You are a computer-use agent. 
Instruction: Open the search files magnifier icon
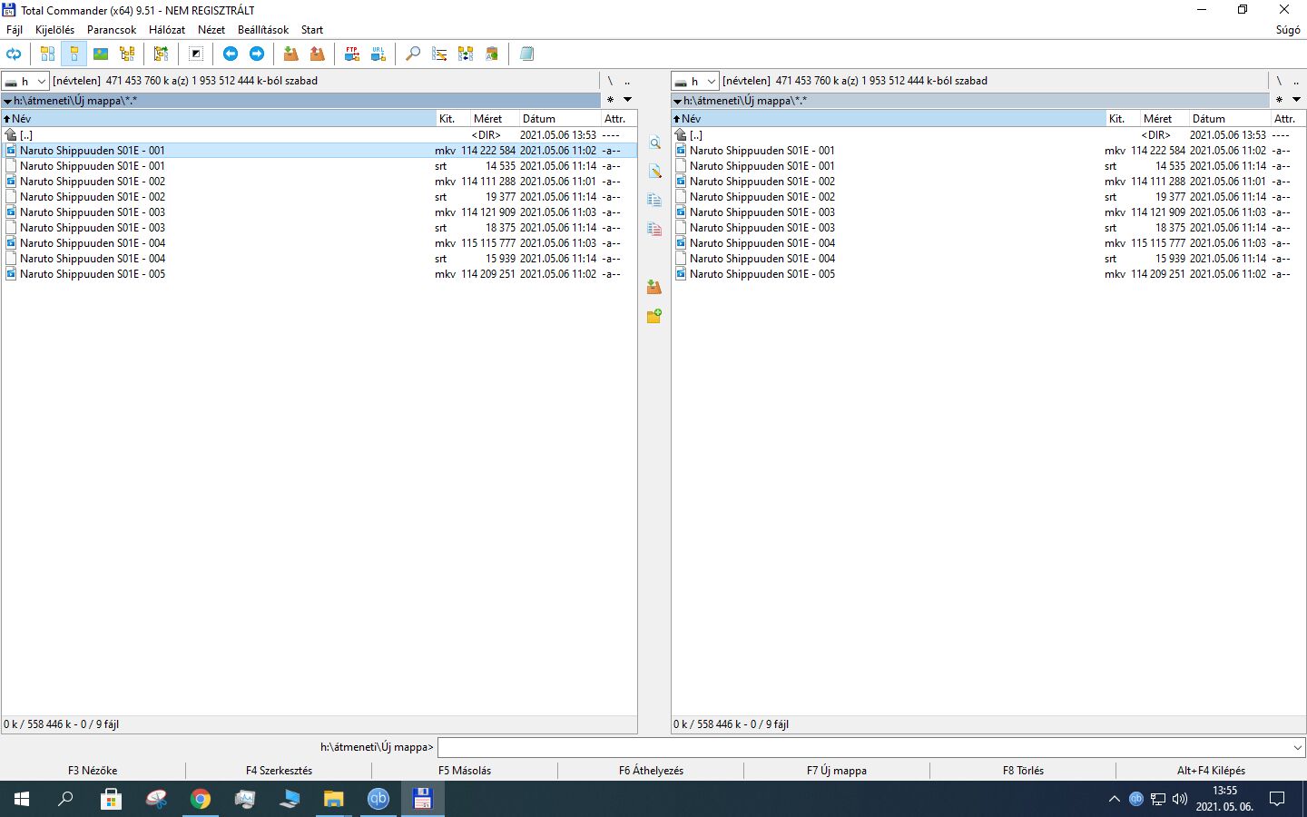pyautogui.click(x=413, y=54)
